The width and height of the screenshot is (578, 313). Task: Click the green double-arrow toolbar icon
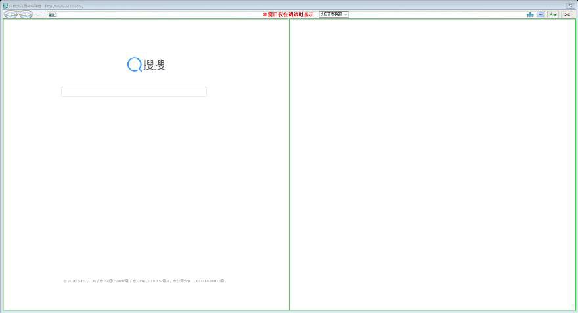[553, 14]
